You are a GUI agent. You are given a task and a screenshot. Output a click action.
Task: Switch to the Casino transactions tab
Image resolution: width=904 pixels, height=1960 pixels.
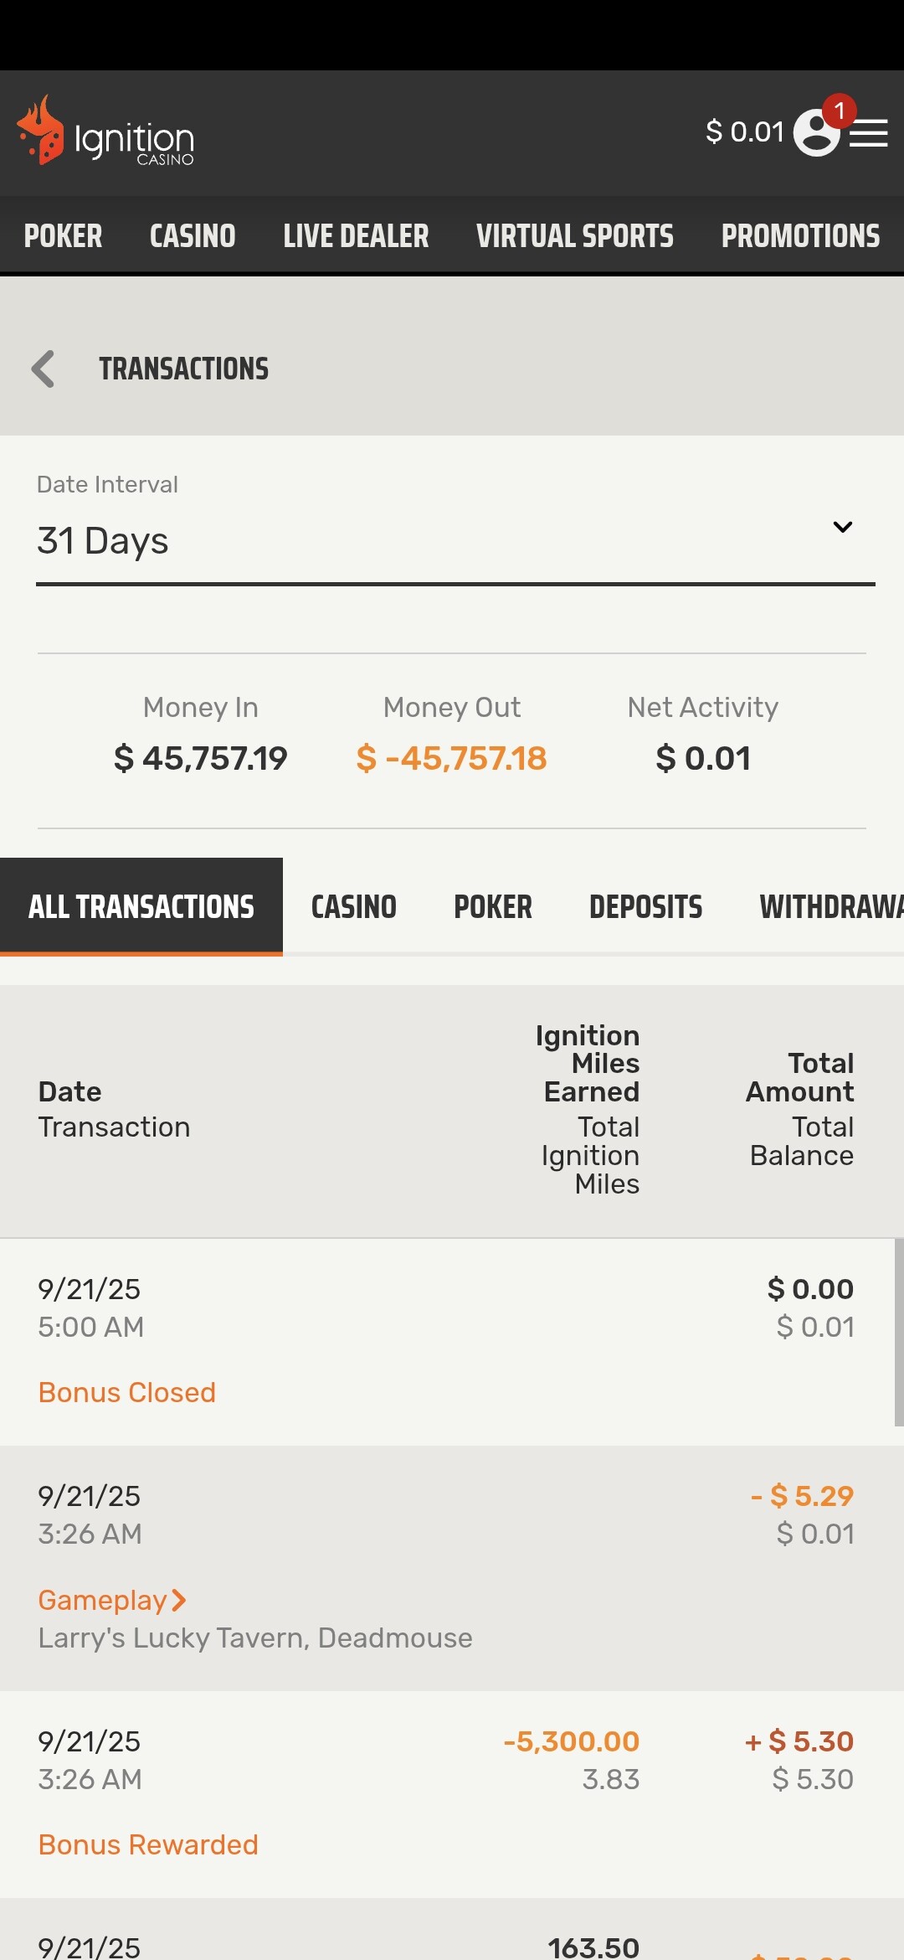pos(354,907)
